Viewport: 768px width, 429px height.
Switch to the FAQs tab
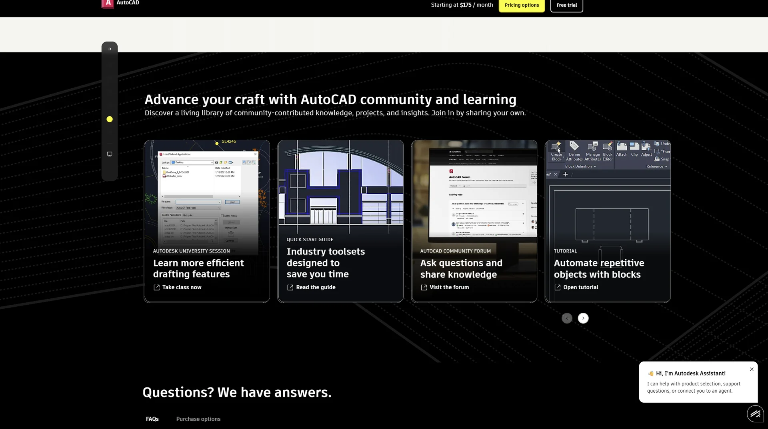(152, 419)
